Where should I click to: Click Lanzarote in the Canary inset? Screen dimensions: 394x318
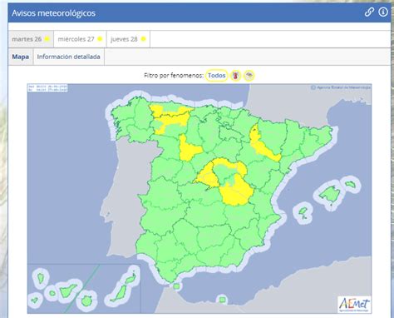click(x=131, y=278)
